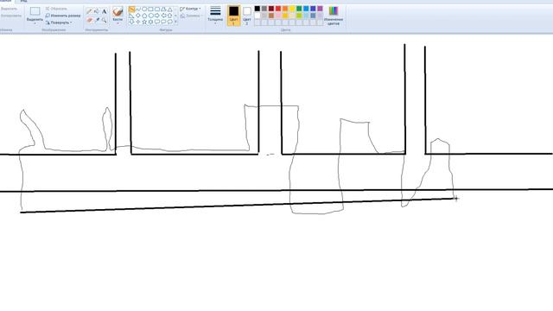Pick the gray color swatch
This screenshot has width=553, height=311.
pos(264,9)
